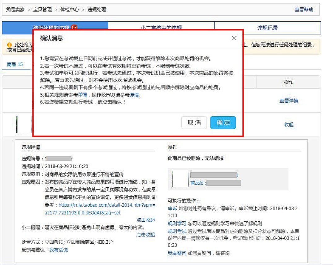
Task: Open the rule.taobao.com rules URL
Action: 106,205
